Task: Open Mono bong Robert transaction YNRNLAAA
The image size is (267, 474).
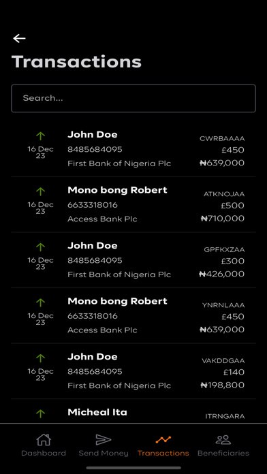Action: [133, 315]
